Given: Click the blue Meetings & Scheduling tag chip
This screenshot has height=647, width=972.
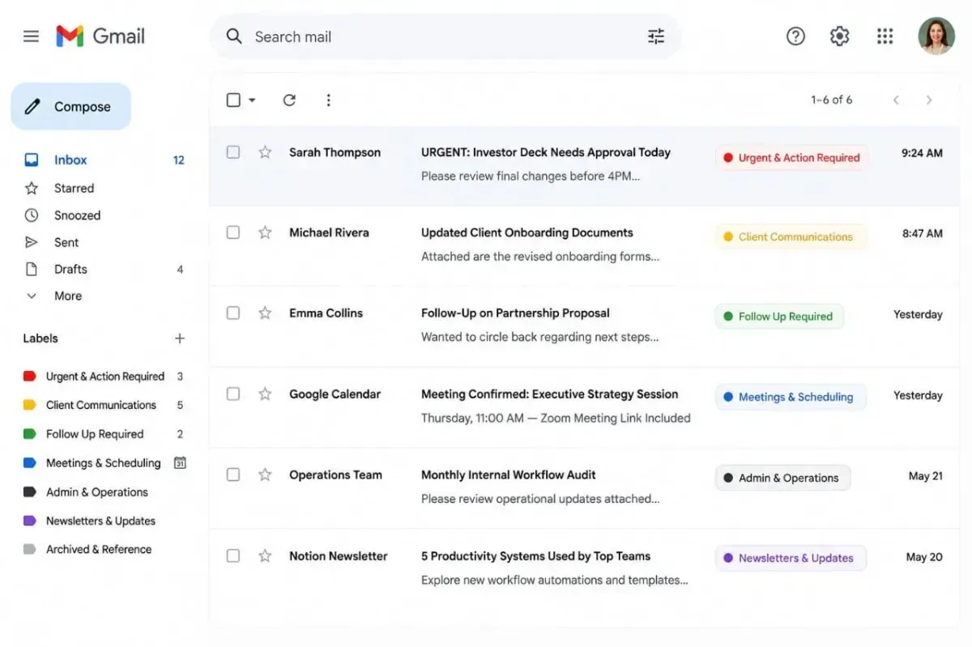Looking at the screenshot, I should pos(790,398).
